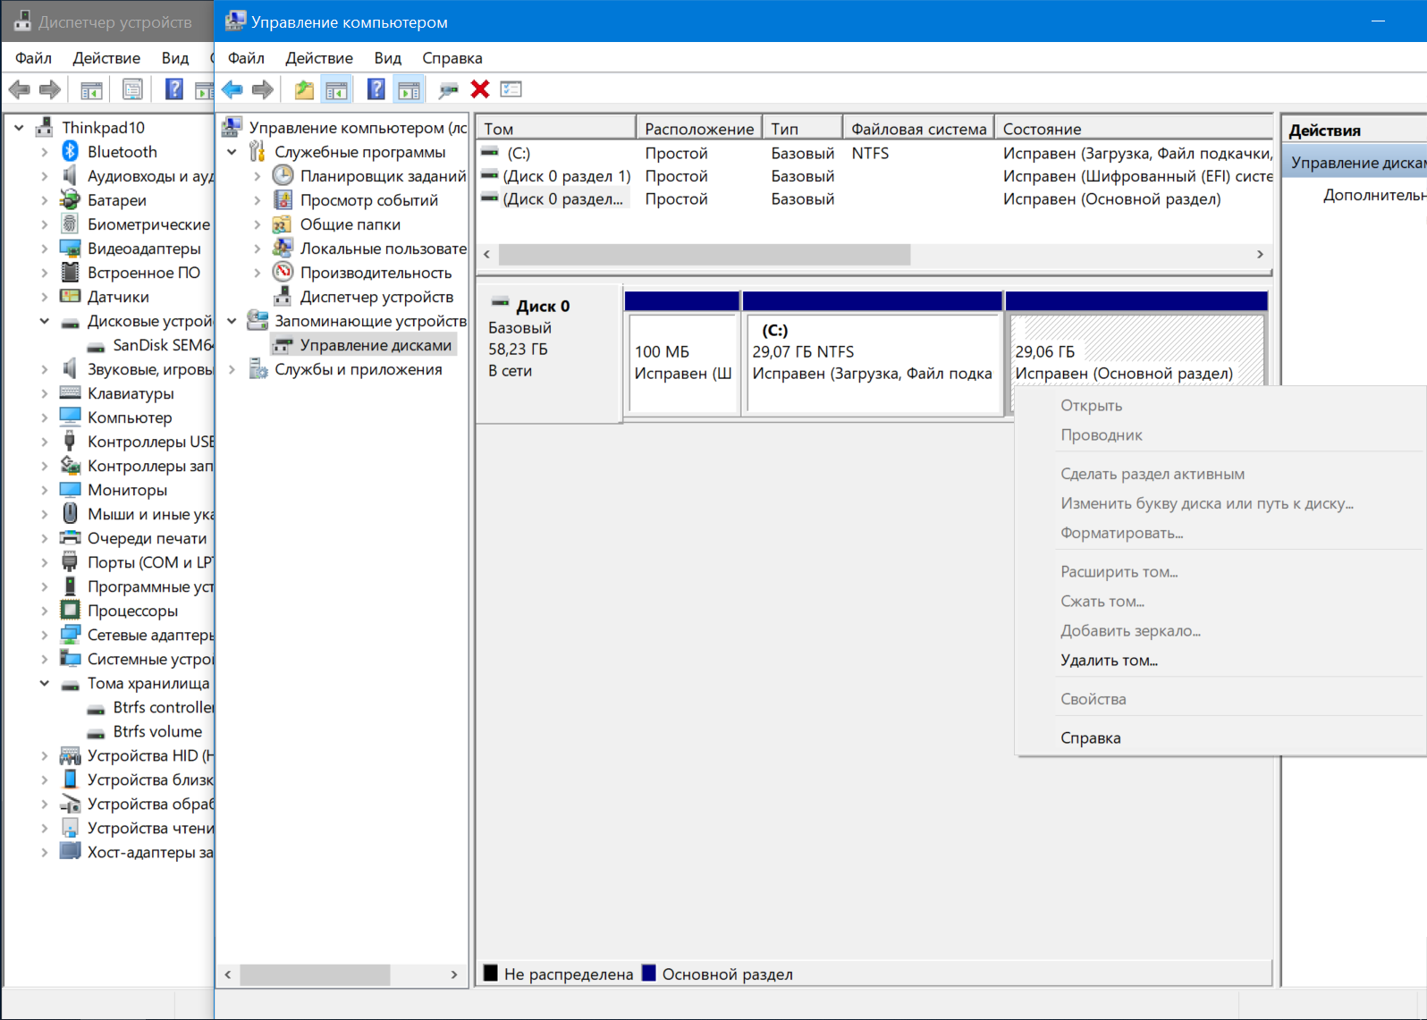
Task: Expand Службы и приложения node
Action: (x=232, y=369)
